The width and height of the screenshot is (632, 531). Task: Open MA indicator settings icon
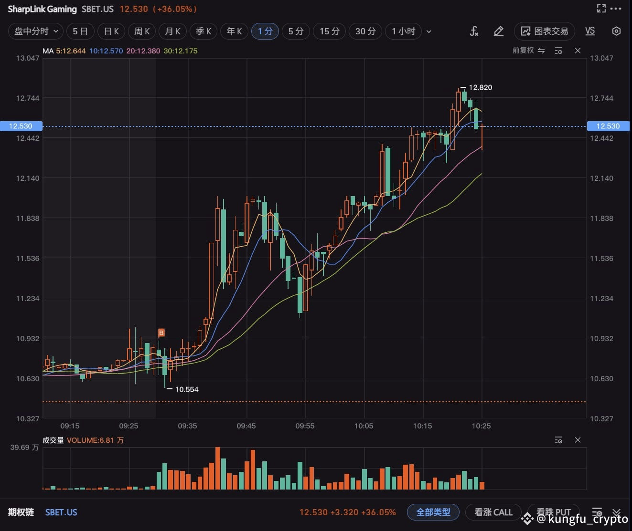coord(558,51)
